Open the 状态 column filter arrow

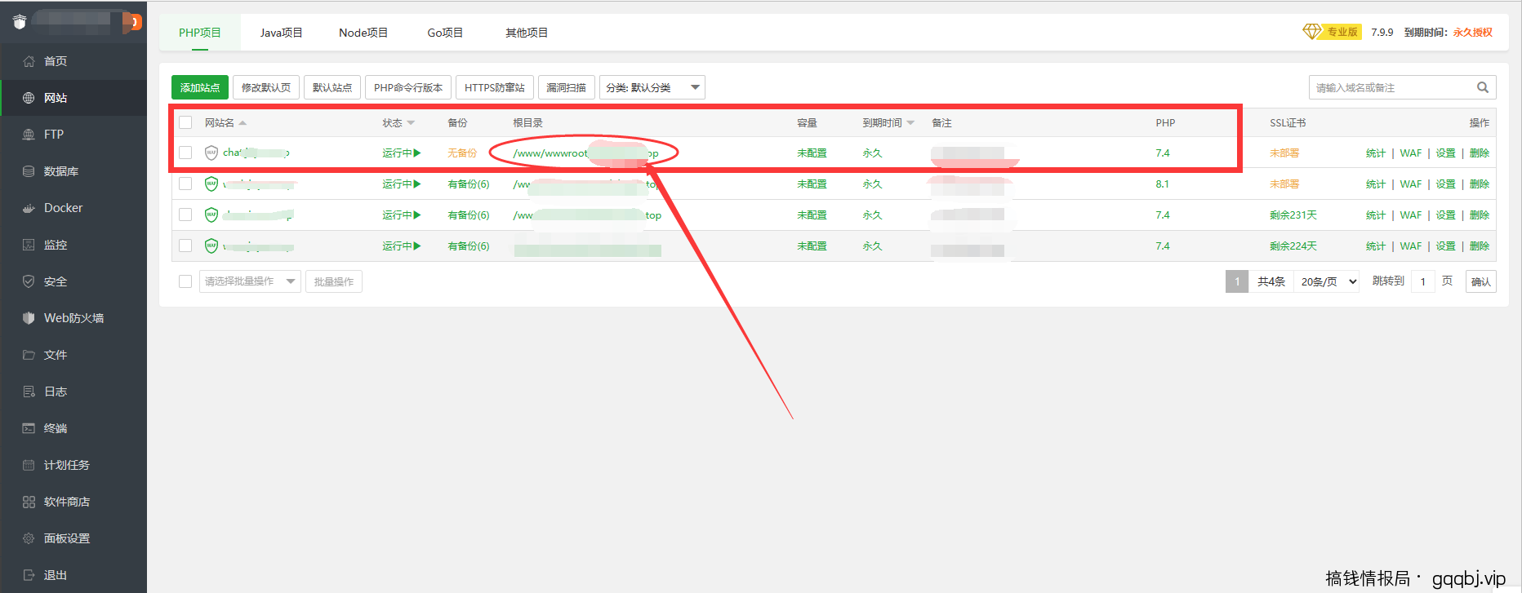[411, 122]
